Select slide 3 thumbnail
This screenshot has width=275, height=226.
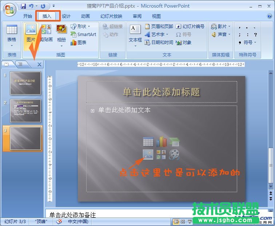[x=25, y=138]
